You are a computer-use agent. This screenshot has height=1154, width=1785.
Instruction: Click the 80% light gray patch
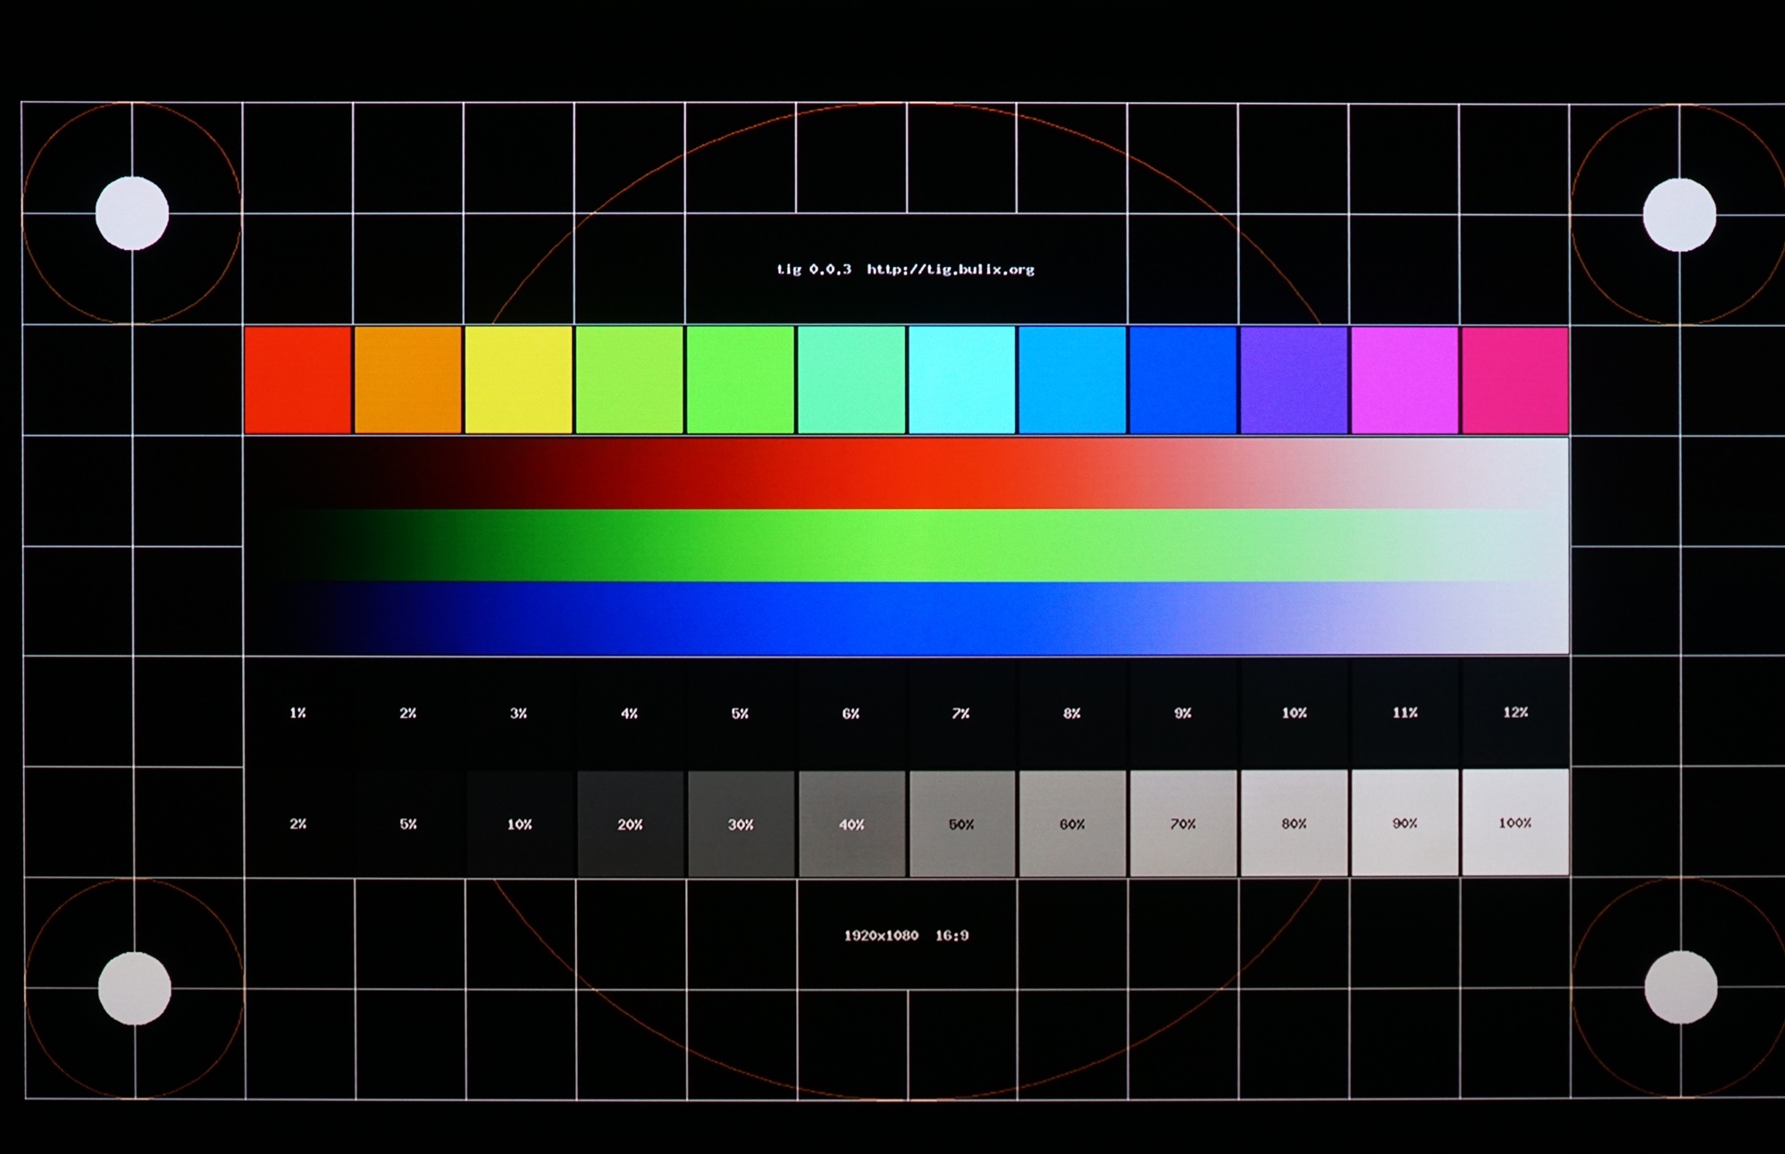[x=1294, y=823]
